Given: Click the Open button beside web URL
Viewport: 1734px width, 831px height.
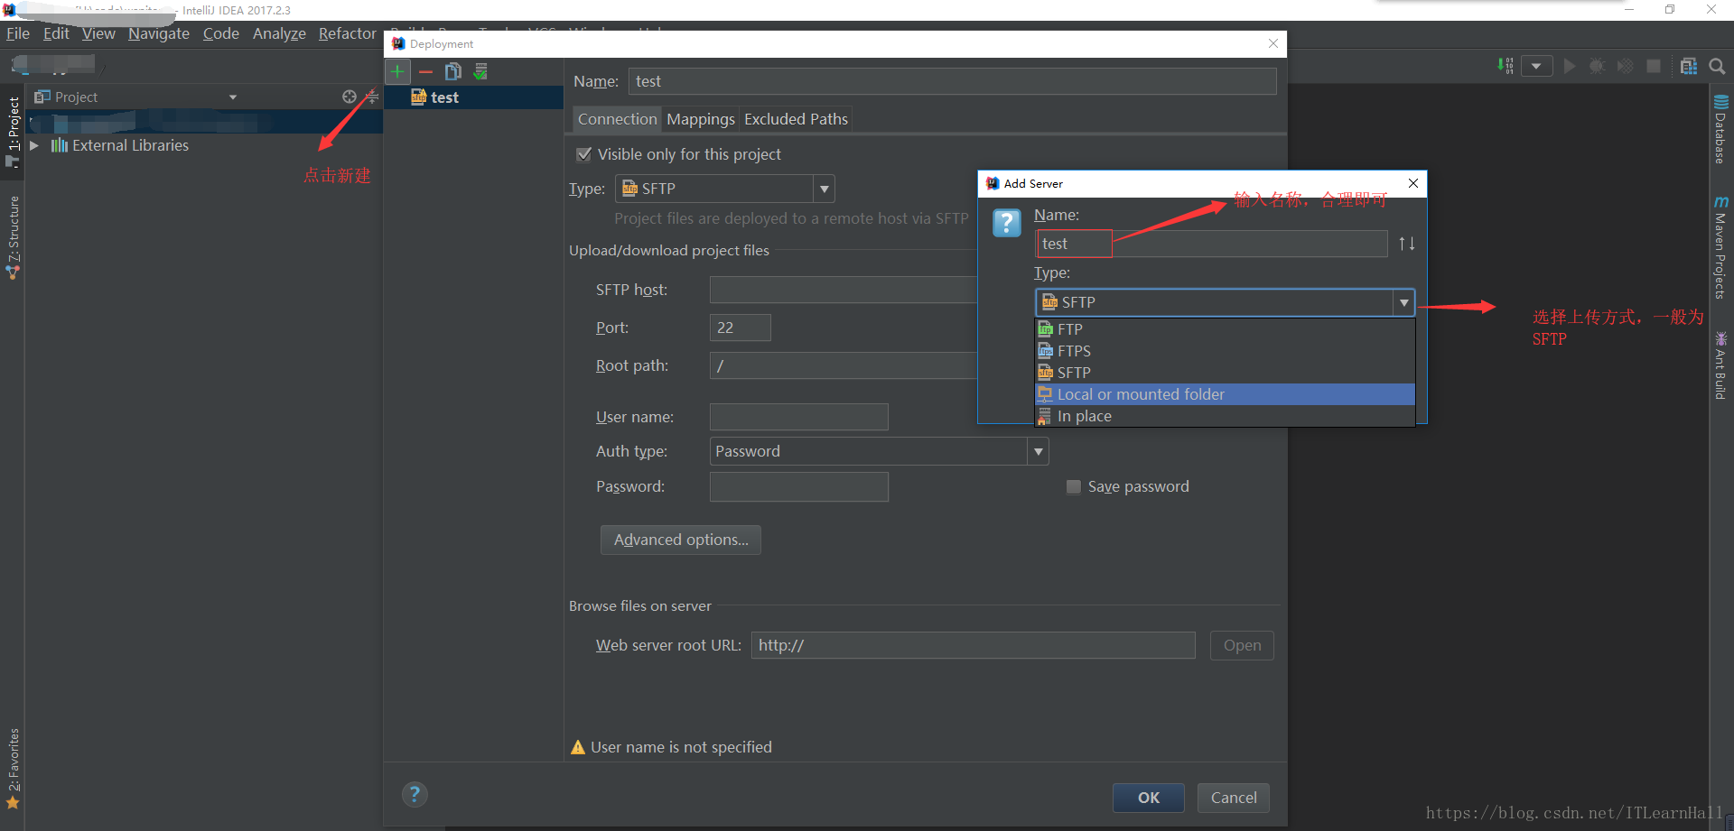Looking at the screenshot, I should (1242, 645).
